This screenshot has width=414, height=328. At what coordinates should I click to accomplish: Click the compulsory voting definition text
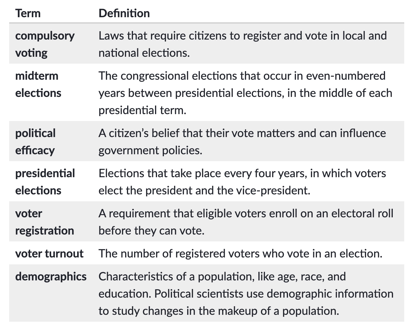click(x=242, y=44)
